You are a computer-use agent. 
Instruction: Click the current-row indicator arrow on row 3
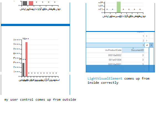(151, 45)
